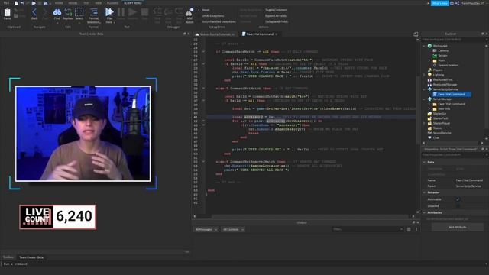Click the Workspace globe icon in Explorer

(429, 46)
